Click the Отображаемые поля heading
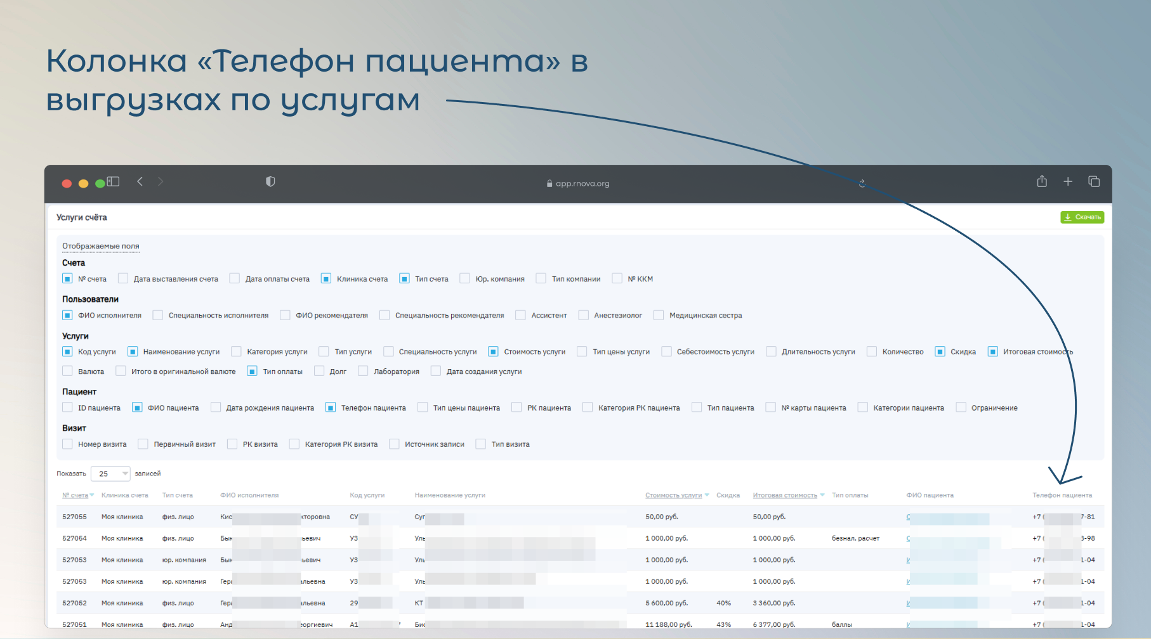1151x639 pixels. coord(100,246)
